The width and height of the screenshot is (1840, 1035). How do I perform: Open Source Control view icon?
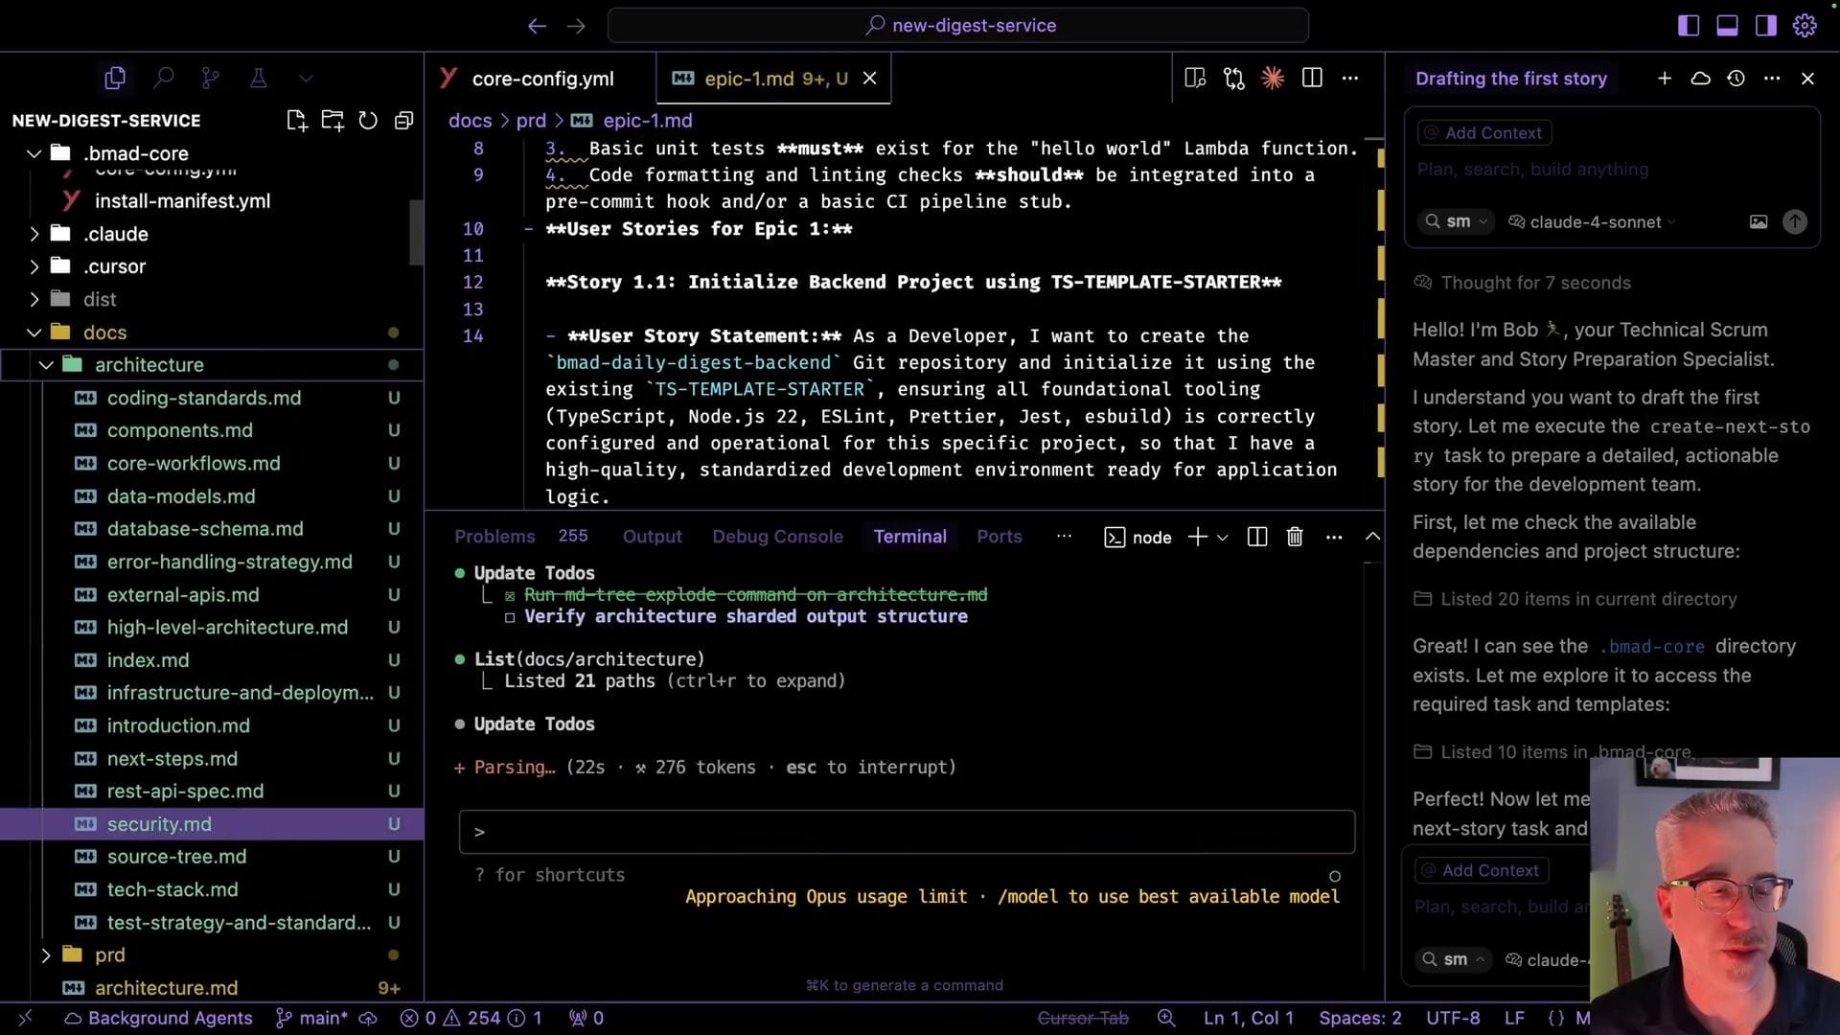(211, 79)
